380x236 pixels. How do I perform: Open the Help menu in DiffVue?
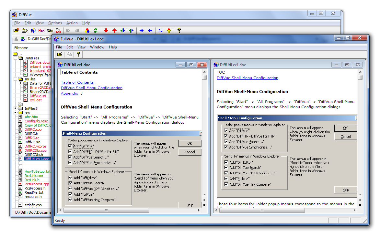tap(86, 23)
